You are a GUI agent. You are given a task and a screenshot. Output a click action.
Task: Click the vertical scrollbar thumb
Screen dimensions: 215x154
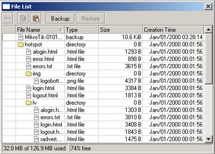click(208, 59)
